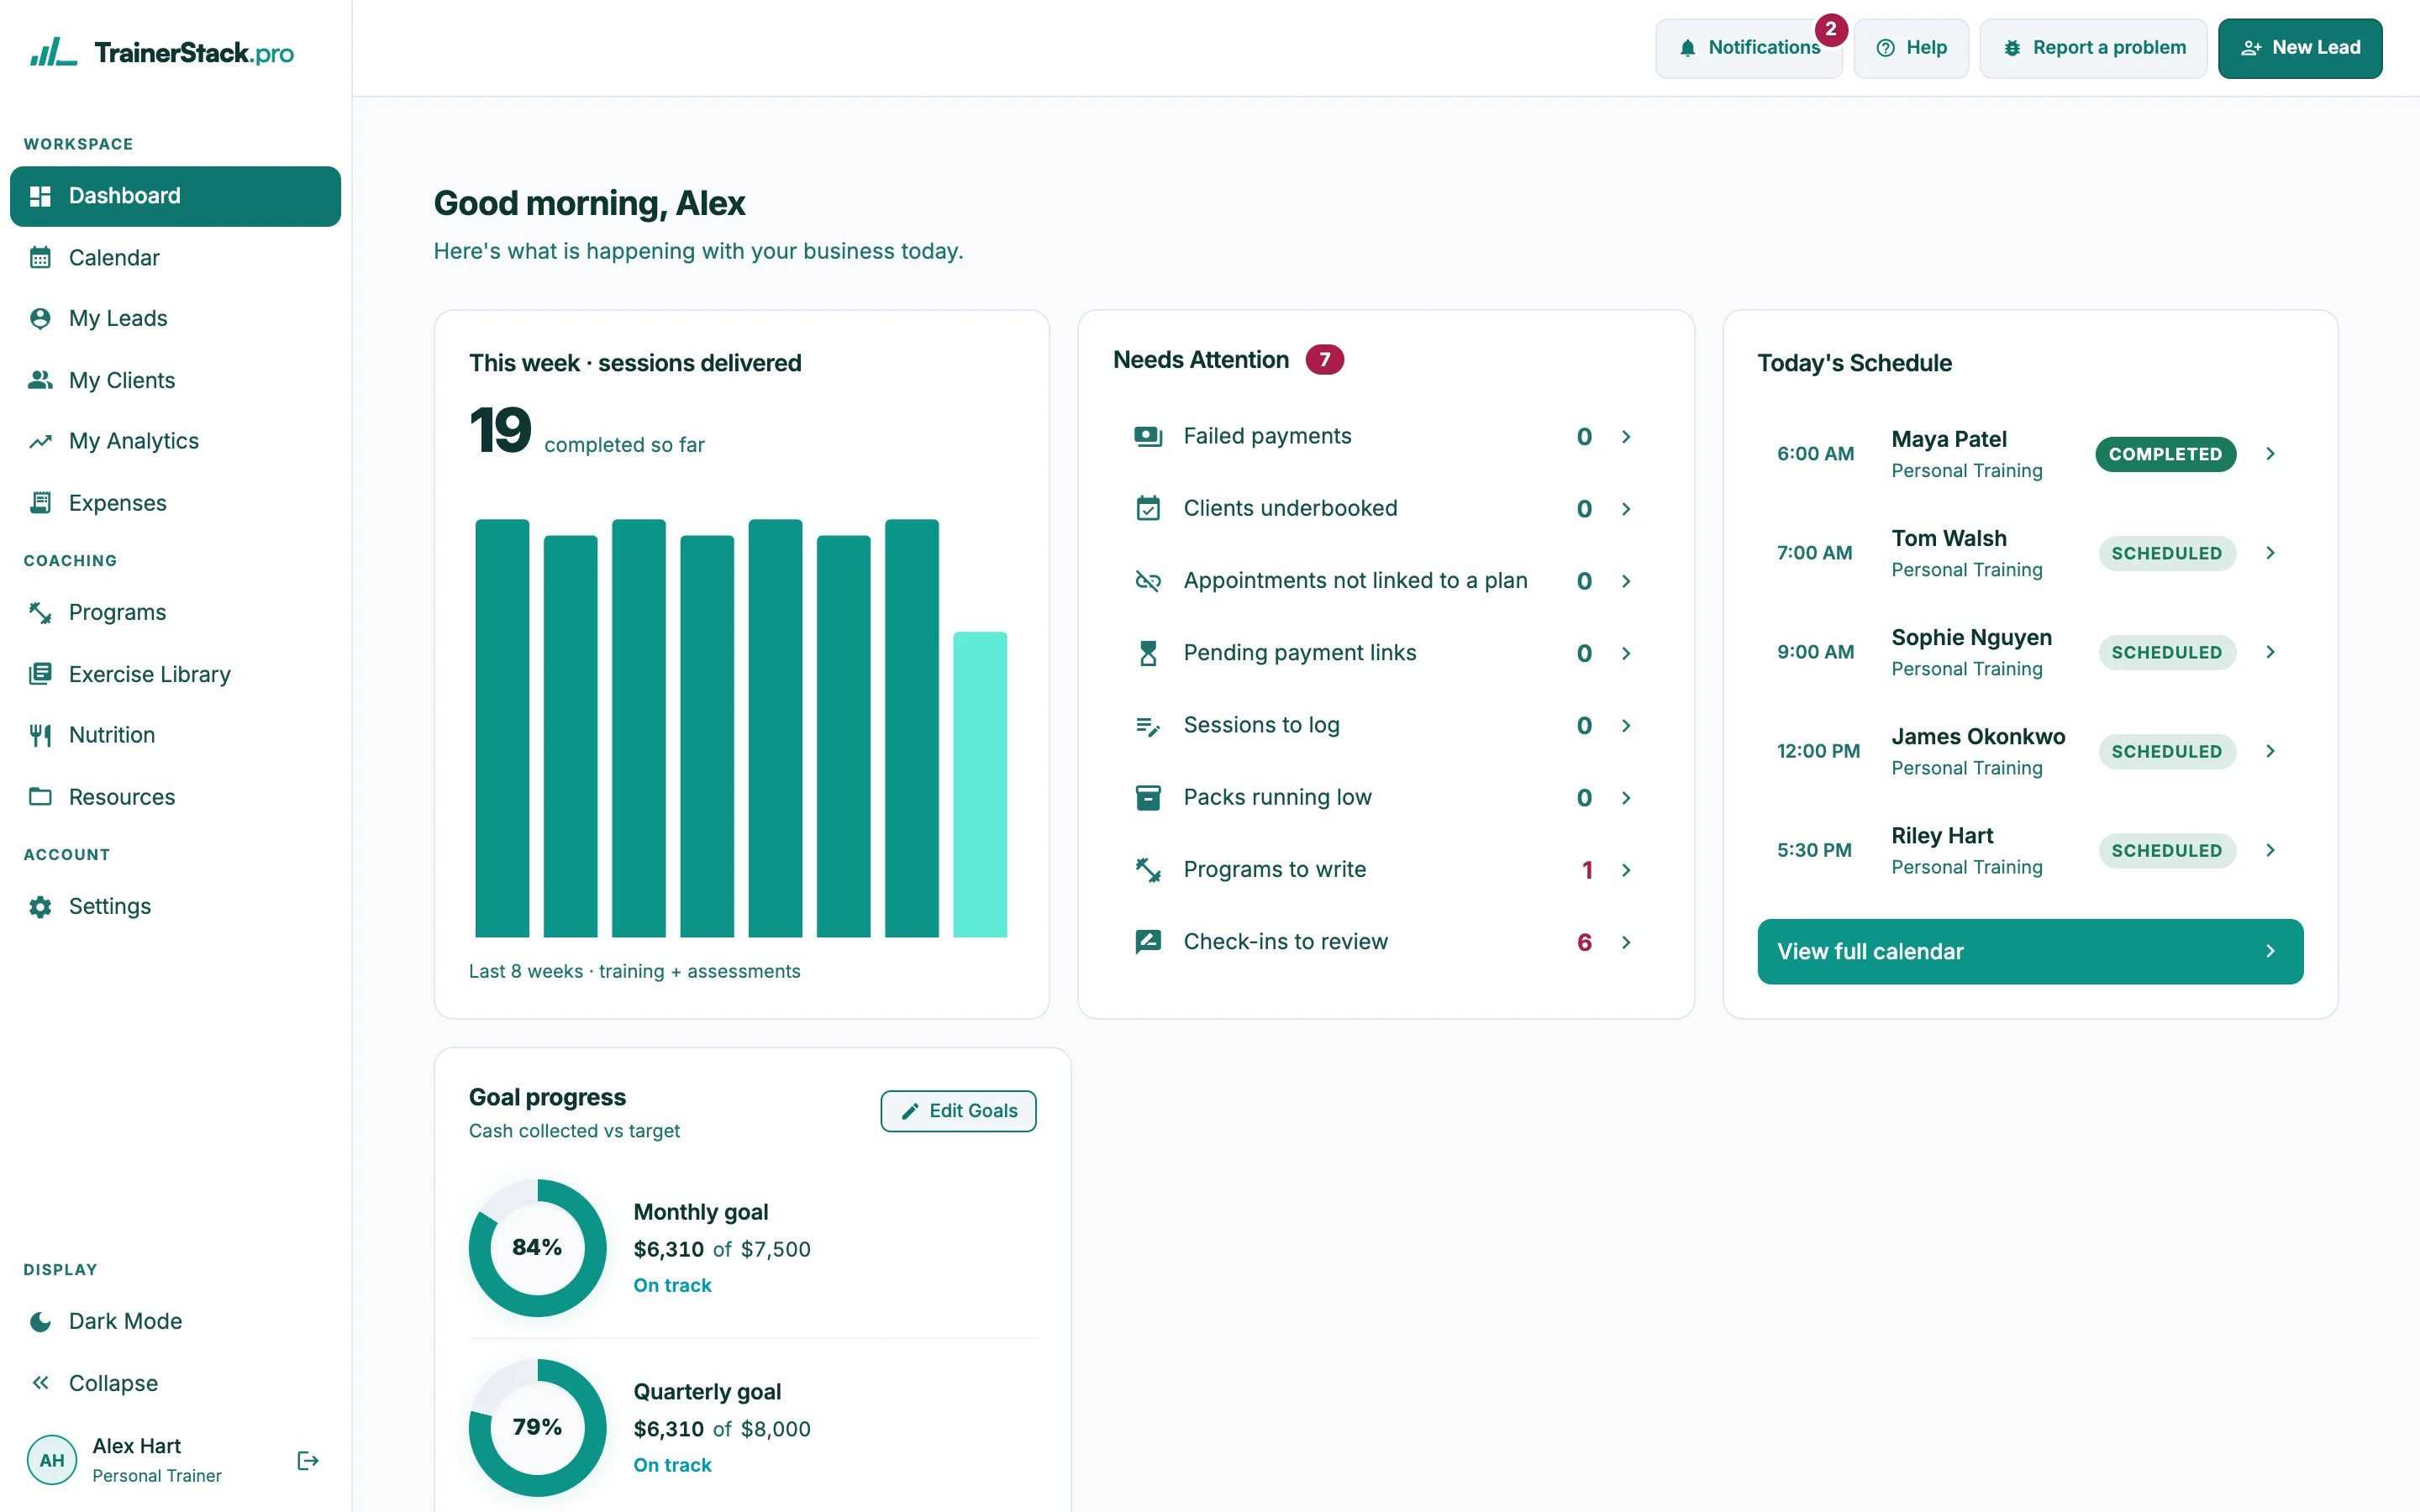Expand the Sessions to log chevron
The width and height of the screenshot is (2420, 1512).
(1626, 726)
